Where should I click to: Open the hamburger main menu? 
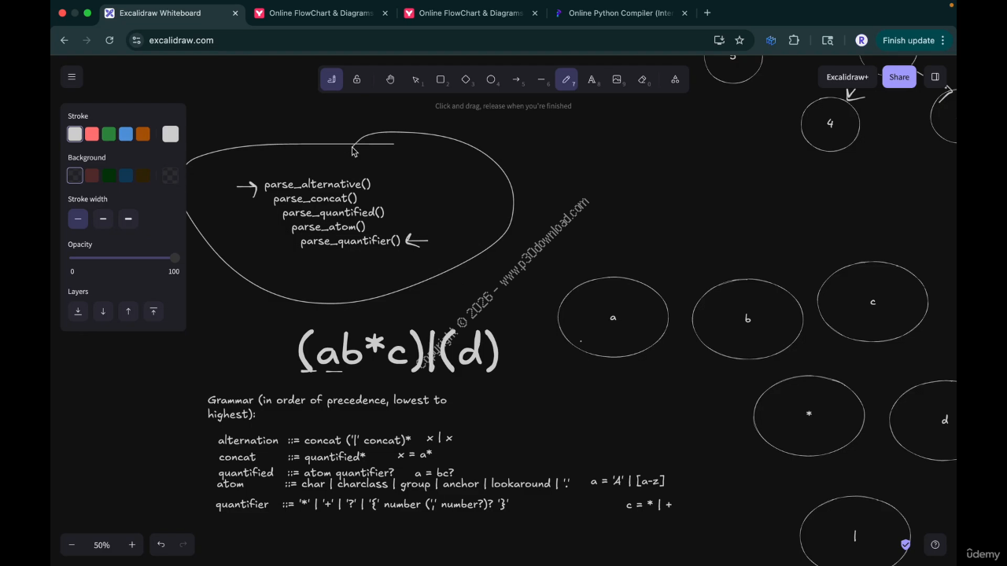72,76
